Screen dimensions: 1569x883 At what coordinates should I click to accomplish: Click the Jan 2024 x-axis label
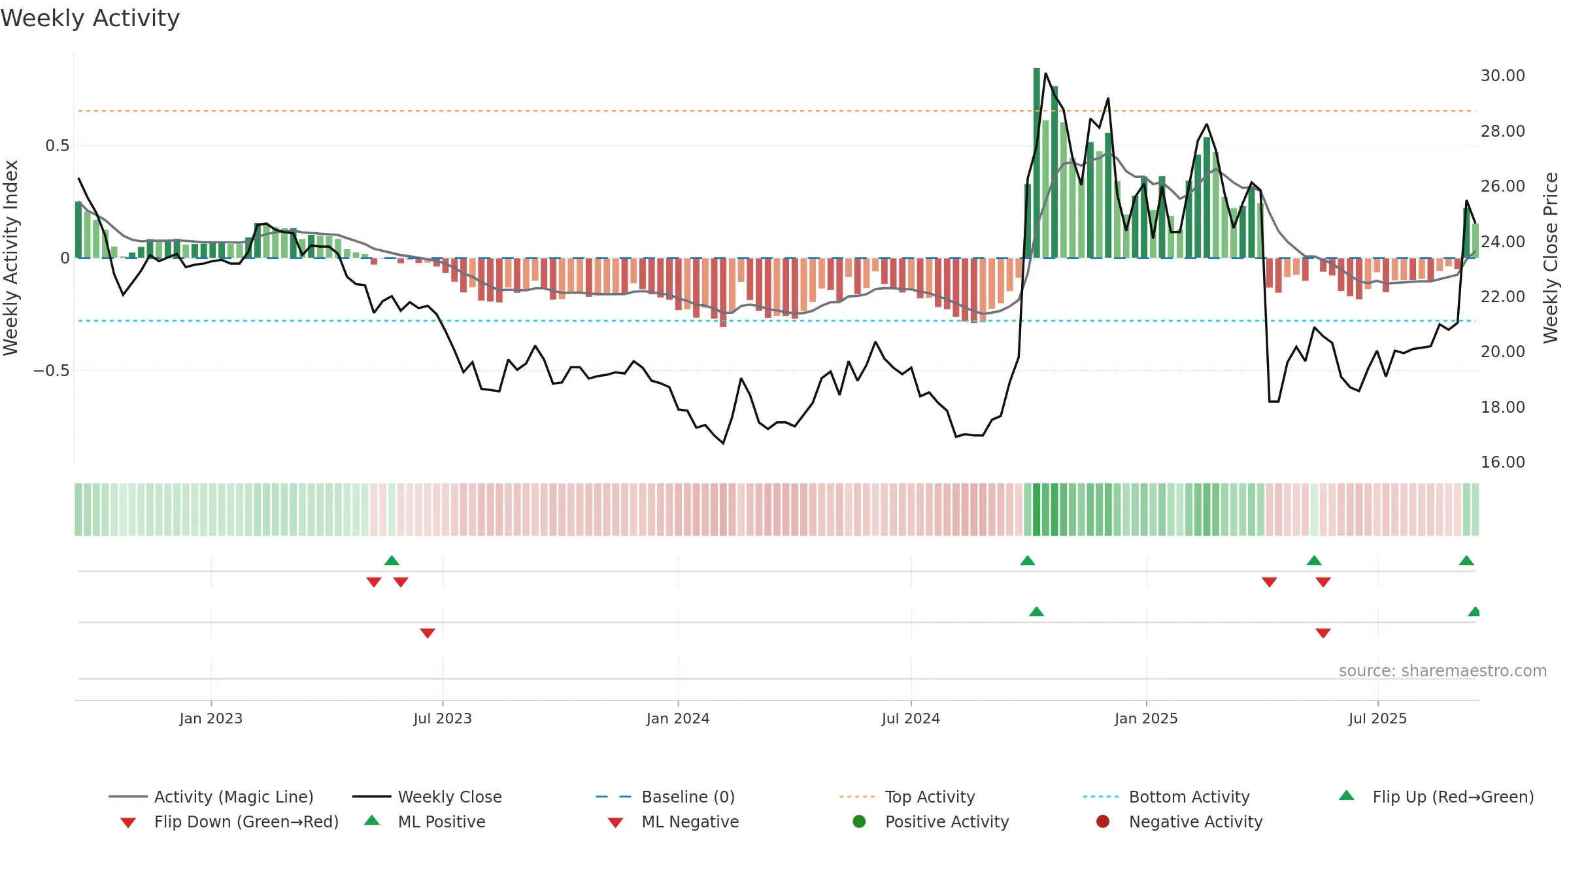coord(678,718)
